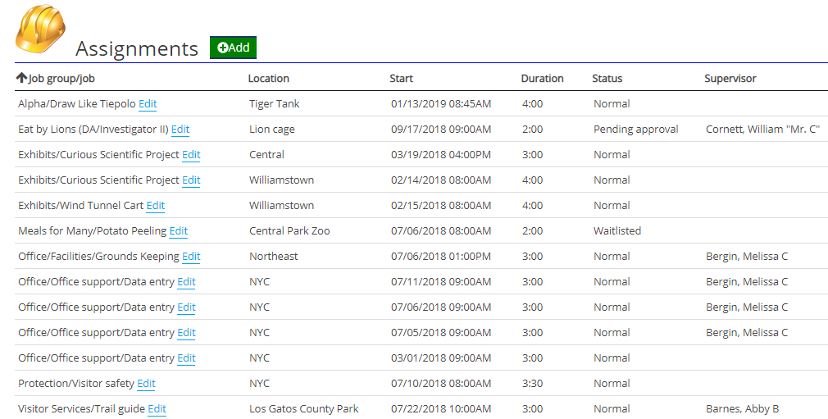
Task: Edit the Data entry assignment starting 07/11/2018
Action: coord(186,282)
